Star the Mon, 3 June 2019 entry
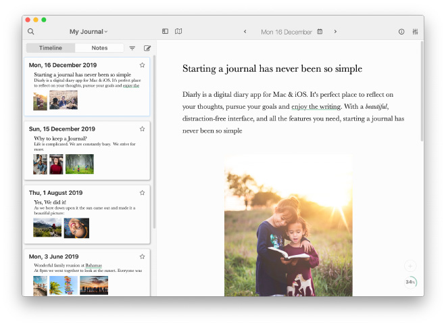This screenshot has height=326, width=446. (142, 256)
